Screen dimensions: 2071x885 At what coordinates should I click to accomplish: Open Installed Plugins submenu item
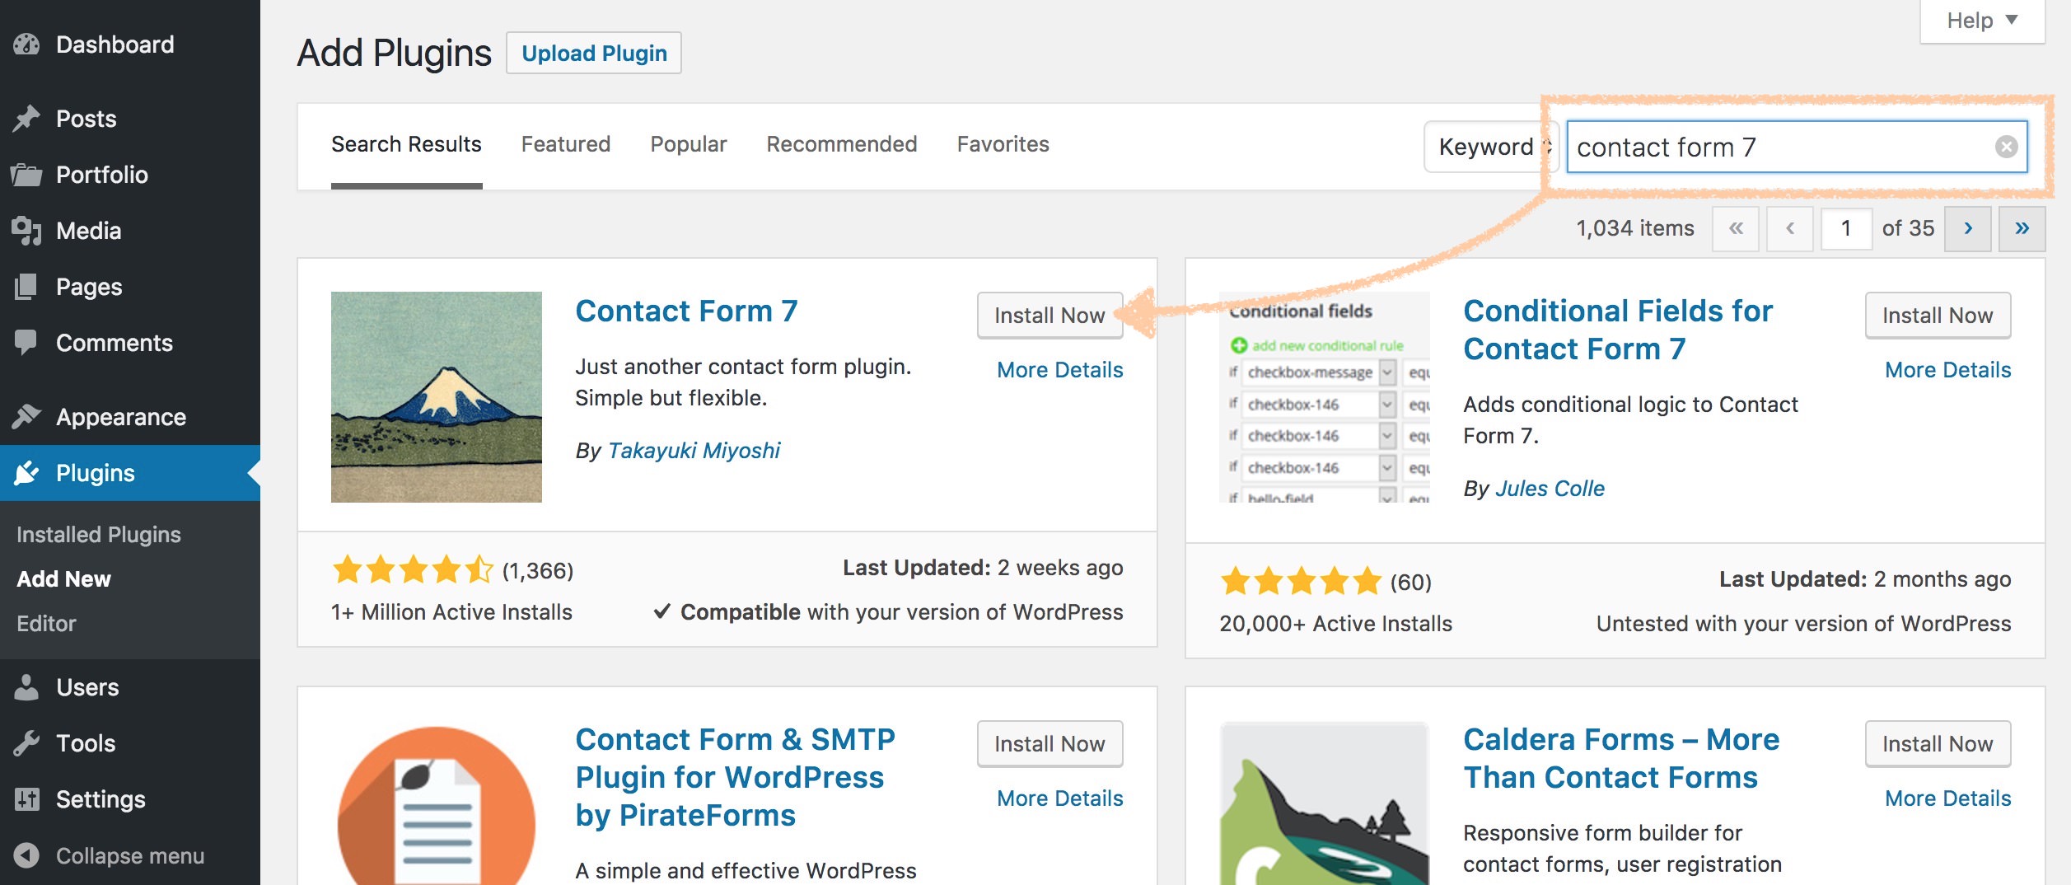99,535
